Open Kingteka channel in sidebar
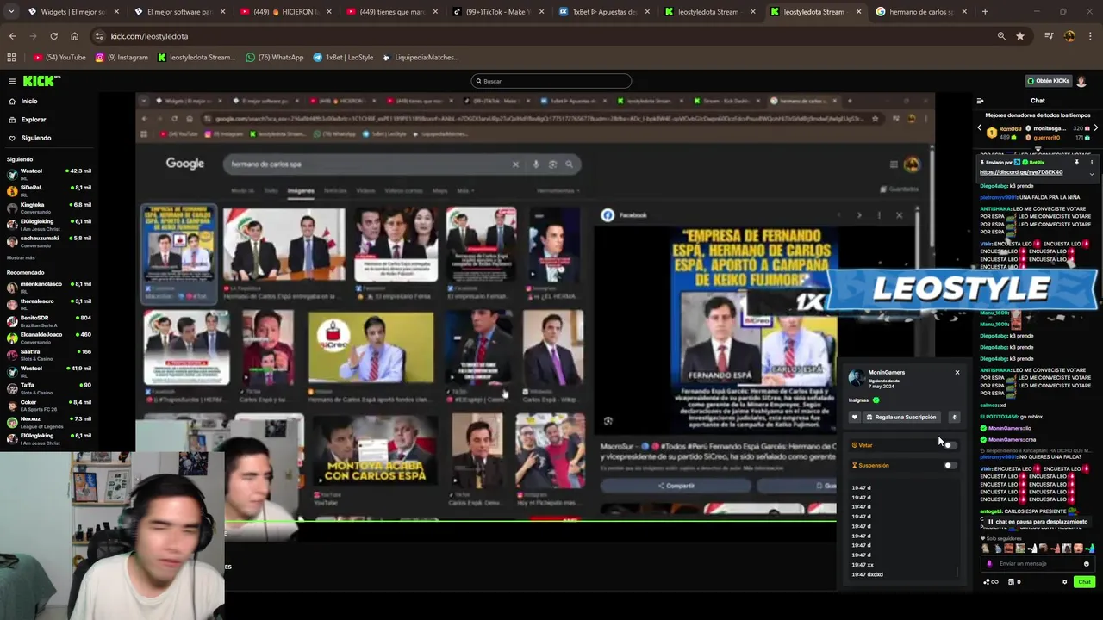Image resolution: width=1103 pixels, height=620 pixels. click(x=52, y=207)
